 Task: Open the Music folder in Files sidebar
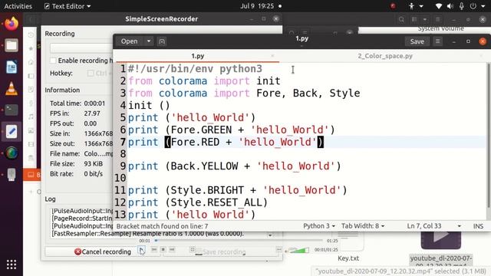pos(31,117)
